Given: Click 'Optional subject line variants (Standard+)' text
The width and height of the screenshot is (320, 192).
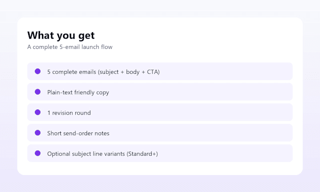Looking at the screenshot, I should [x=103, y=154].
